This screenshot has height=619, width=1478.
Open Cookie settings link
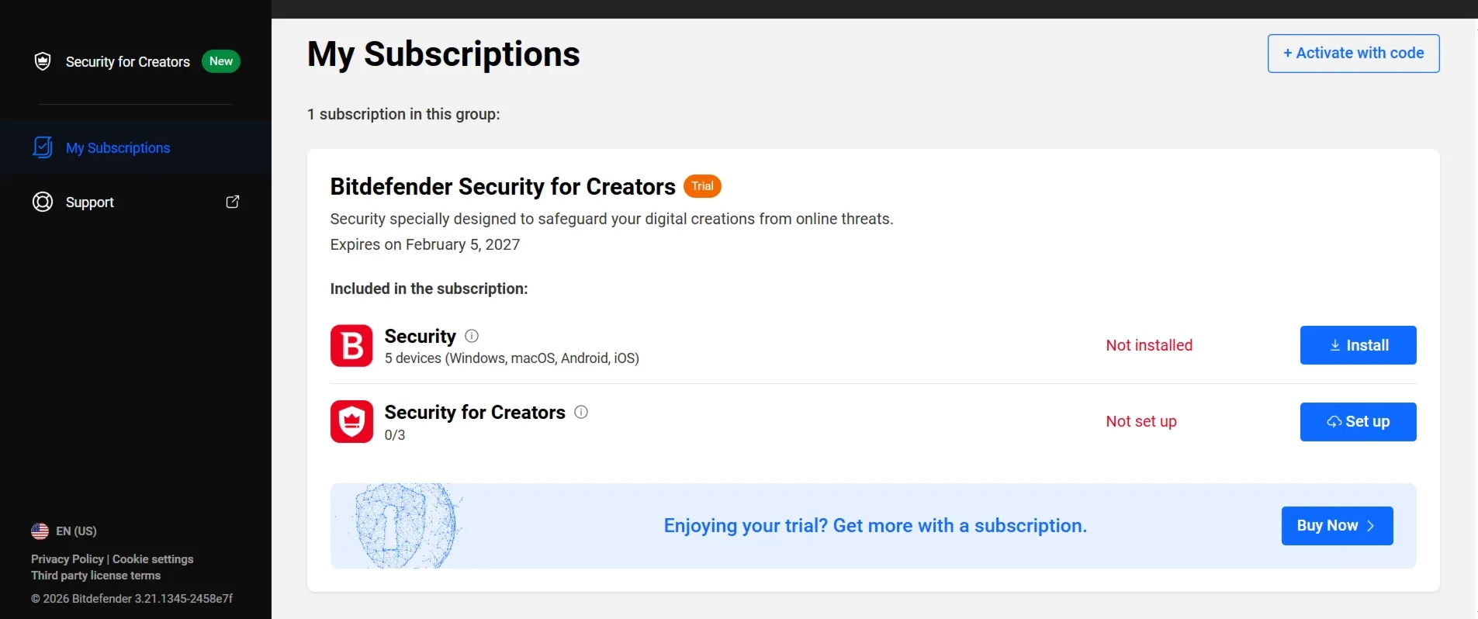click(x=153, y=558)
